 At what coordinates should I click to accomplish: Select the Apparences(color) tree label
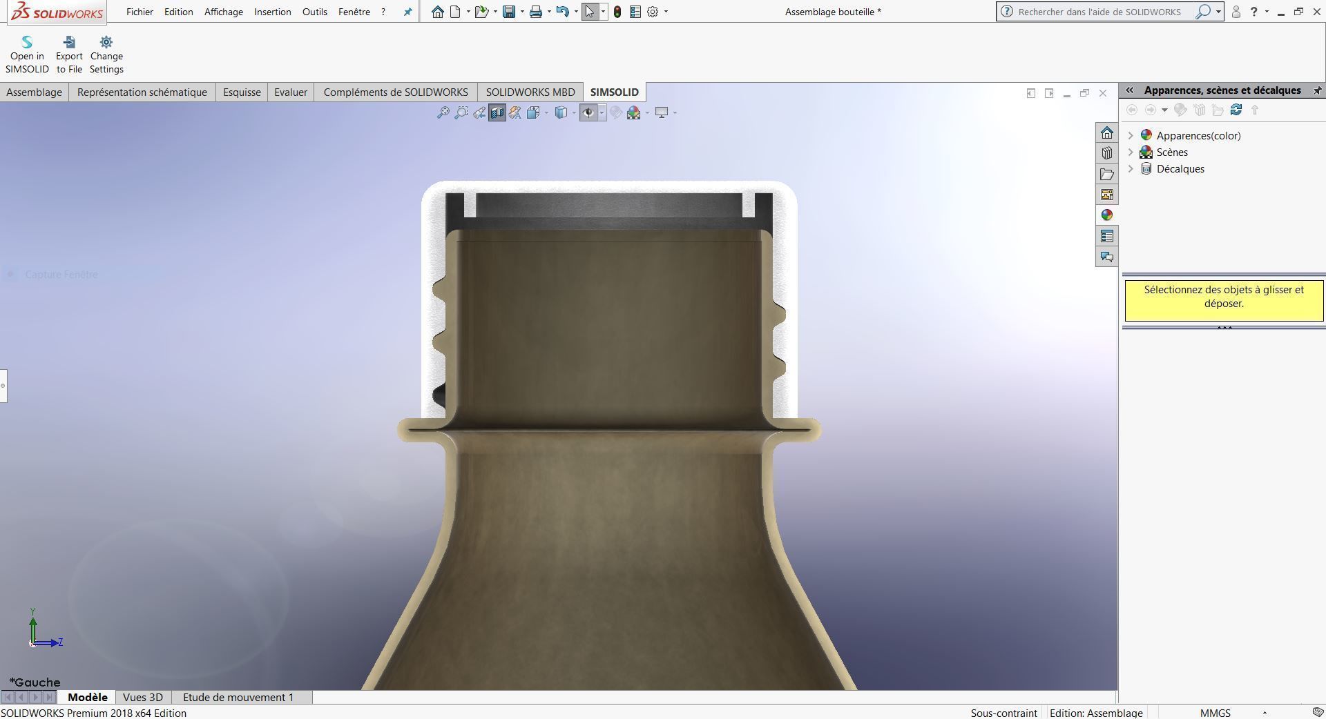1198,135
